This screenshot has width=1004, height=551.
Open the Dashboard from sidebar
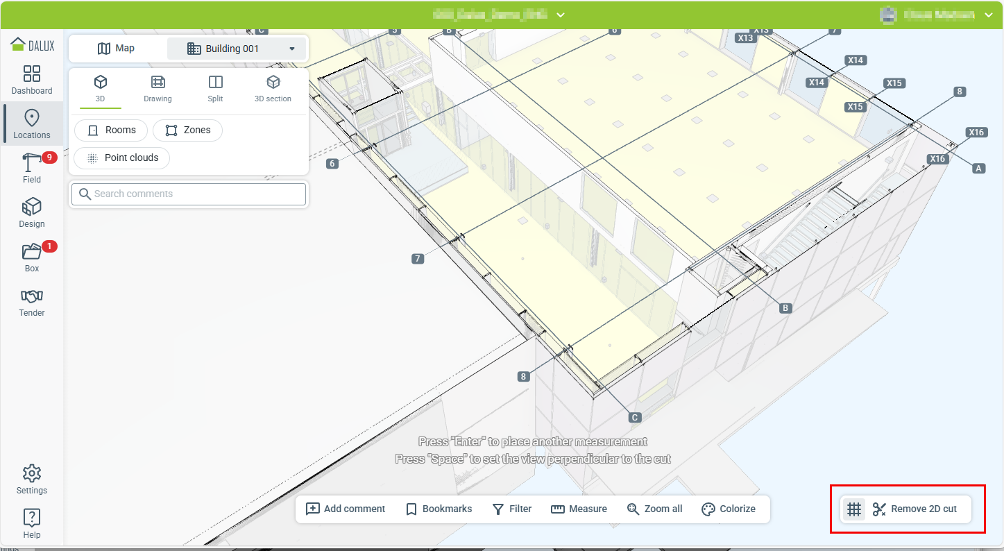pos(32,80)
